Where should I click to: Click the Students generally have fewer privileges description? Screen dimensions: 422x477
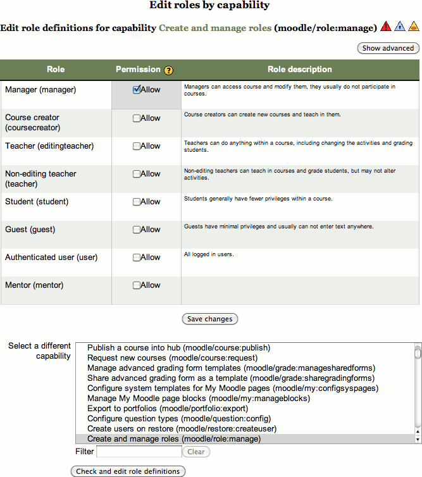258,199
